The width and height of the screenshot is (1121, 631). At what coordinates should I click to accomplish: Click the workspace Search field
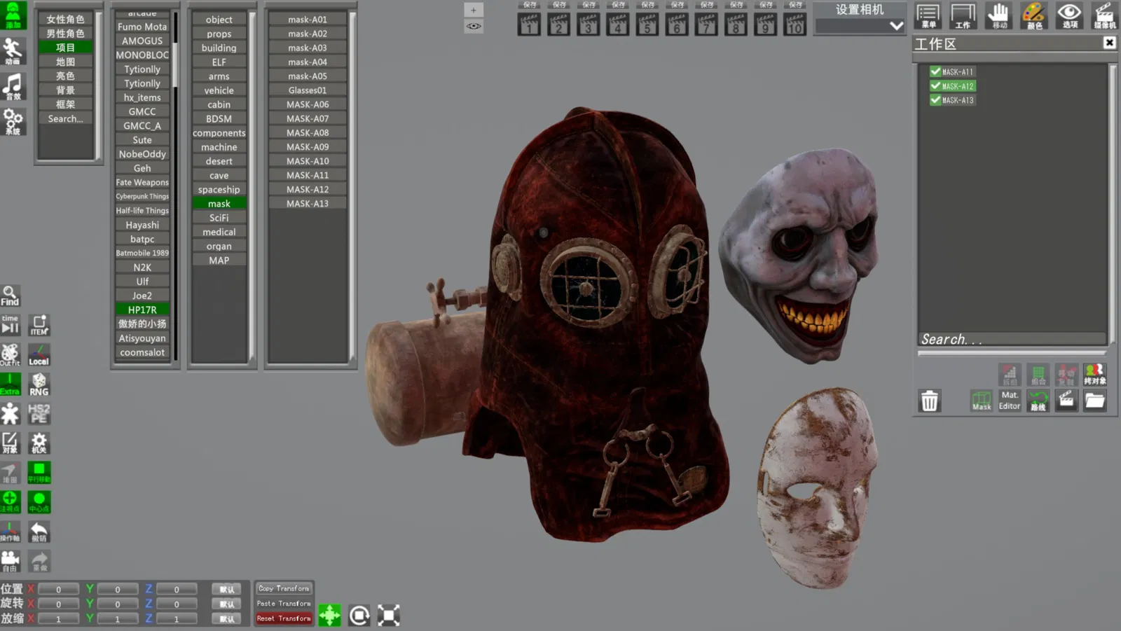[x=1012, y=340]
